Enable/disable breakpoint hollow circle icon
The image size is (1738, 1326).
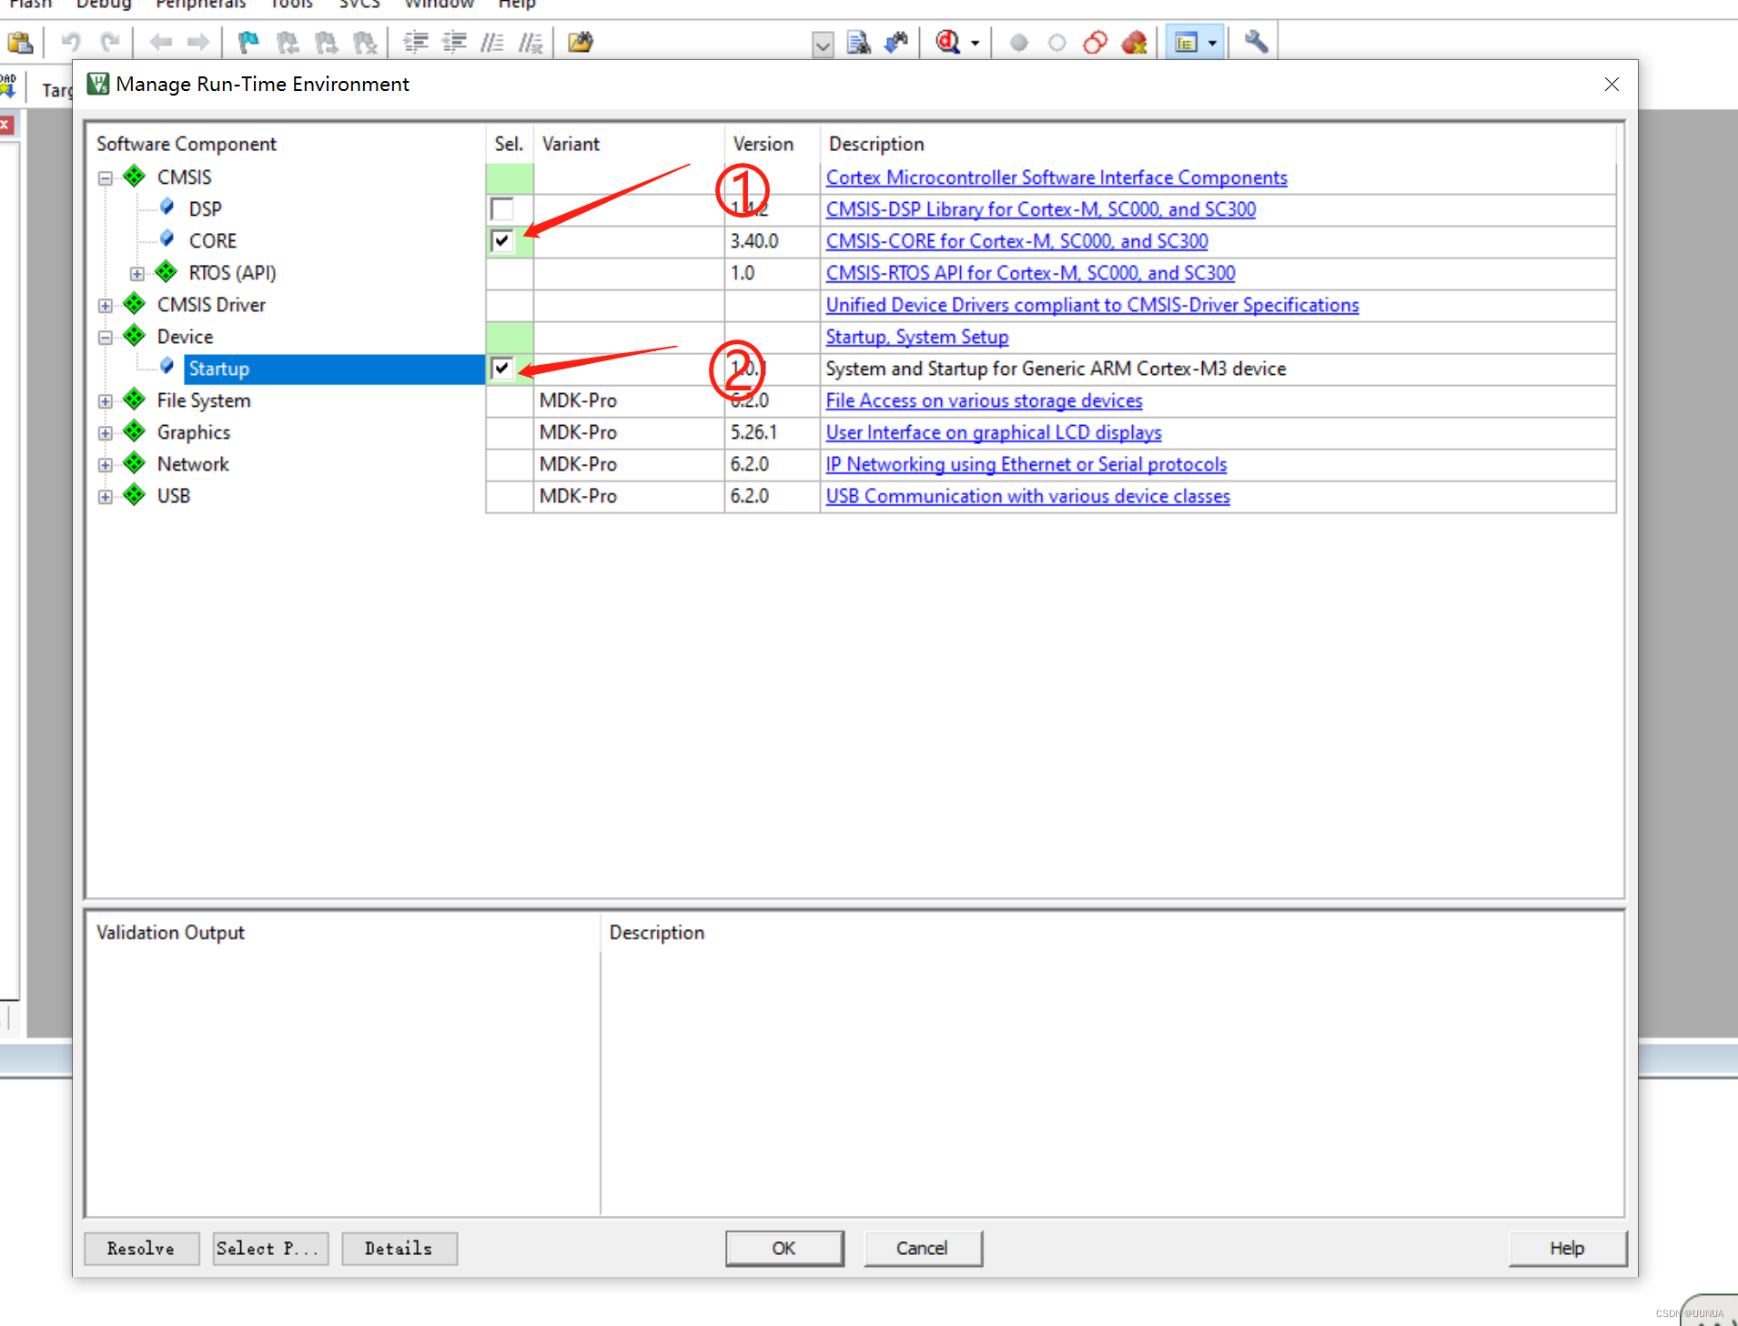click(1057, 43)
